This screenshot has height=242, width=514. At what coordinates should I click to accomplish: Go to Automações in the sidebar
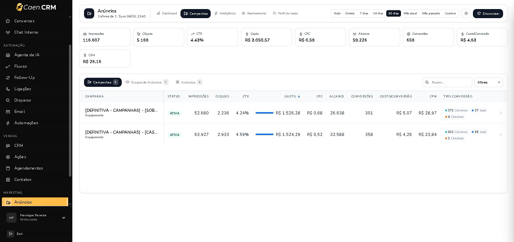26,123
